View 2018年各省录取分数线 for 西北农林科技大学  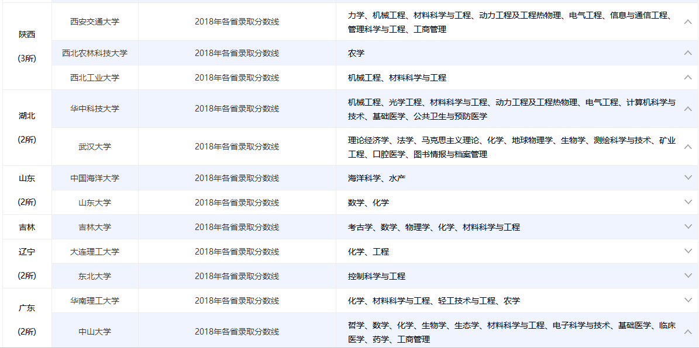click(237, 53)
